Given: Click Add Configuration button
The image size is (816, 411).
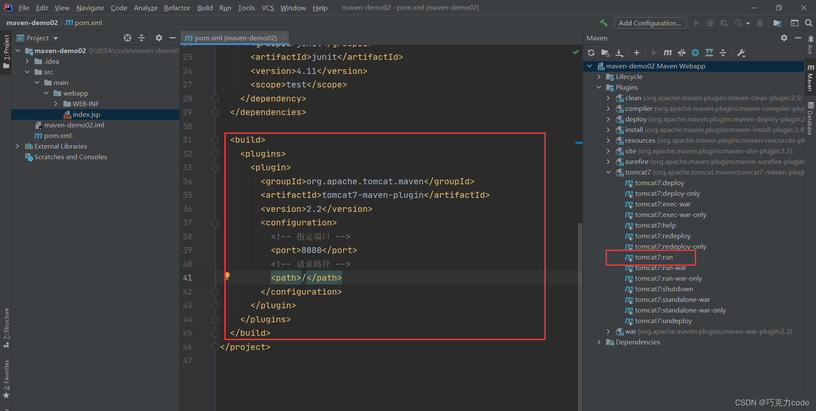Looking at the screenshot, I should 650,23.
